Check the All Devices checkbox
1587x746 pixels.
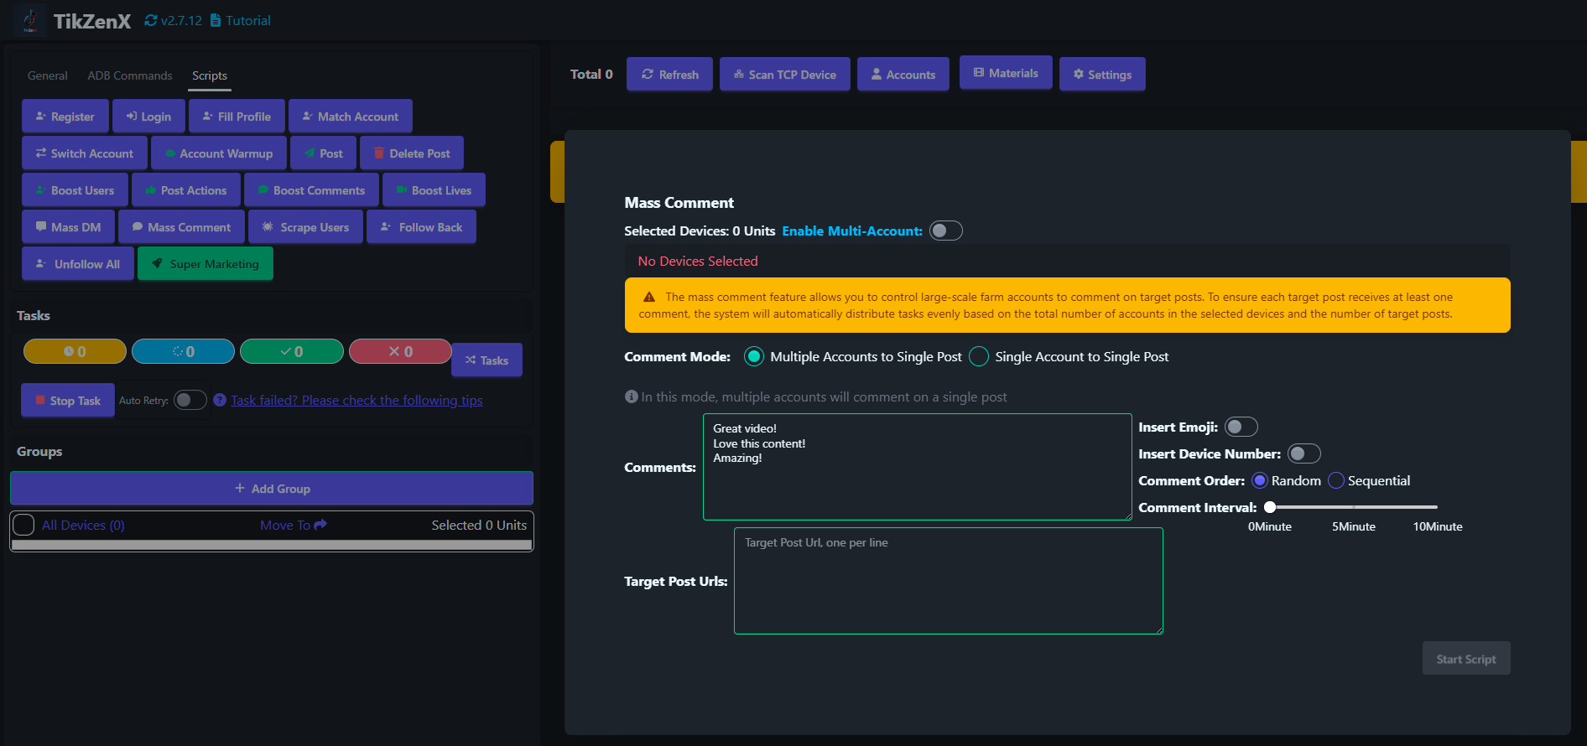pos(23,525)
